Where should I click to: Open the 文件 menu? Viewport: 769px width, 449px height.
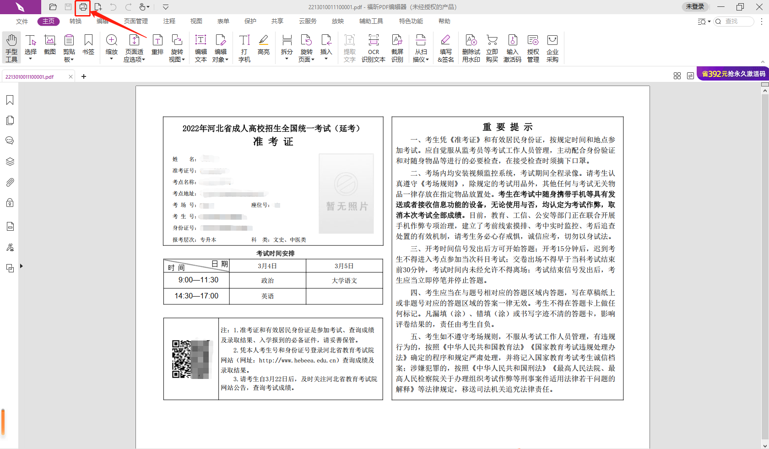click(22, 21)
